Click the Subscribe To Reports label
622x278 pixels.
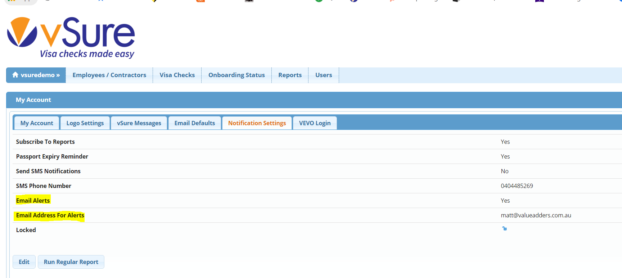click(x=45, y=142)
